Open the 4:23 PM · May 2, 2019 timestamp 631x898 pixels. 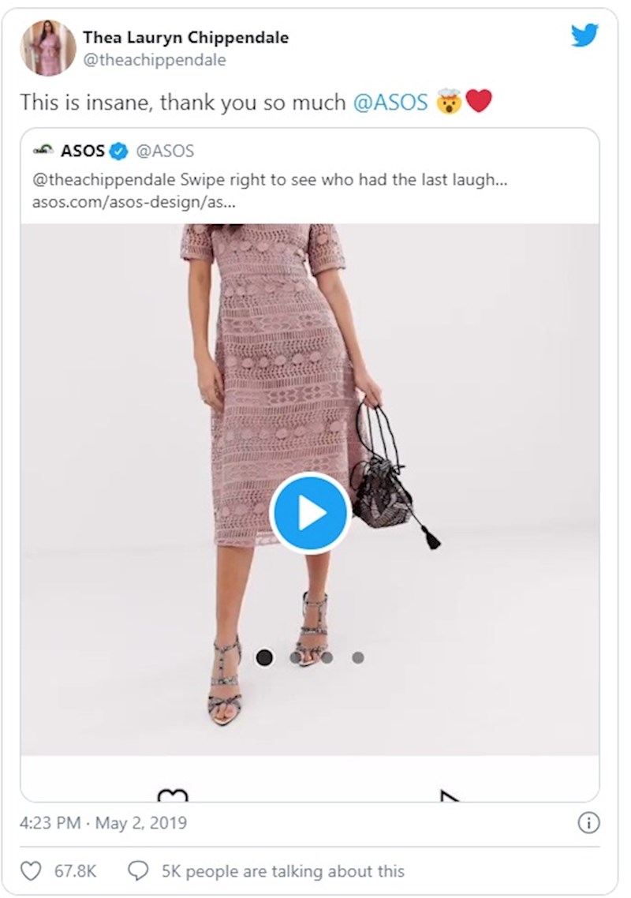pos(103,823)
